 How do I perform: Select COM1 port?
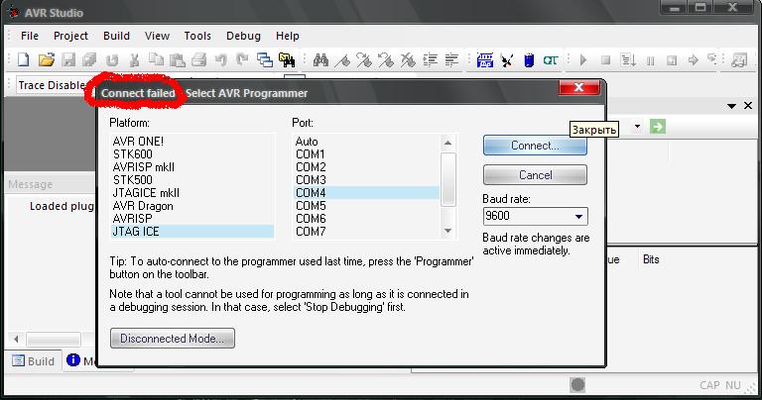[x=366, y=154]
